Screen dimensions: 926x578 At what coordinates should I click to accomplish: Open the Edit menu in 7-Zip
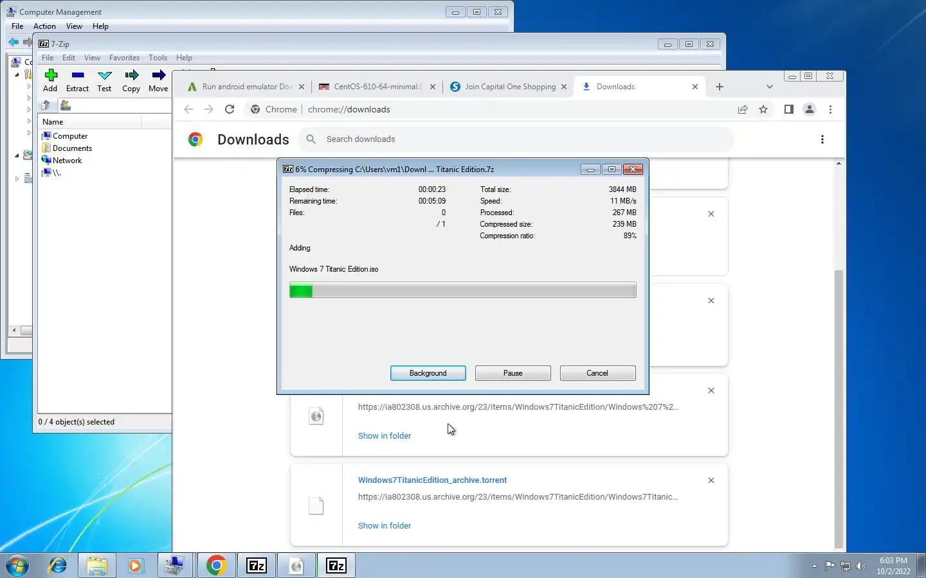[69, 58]
